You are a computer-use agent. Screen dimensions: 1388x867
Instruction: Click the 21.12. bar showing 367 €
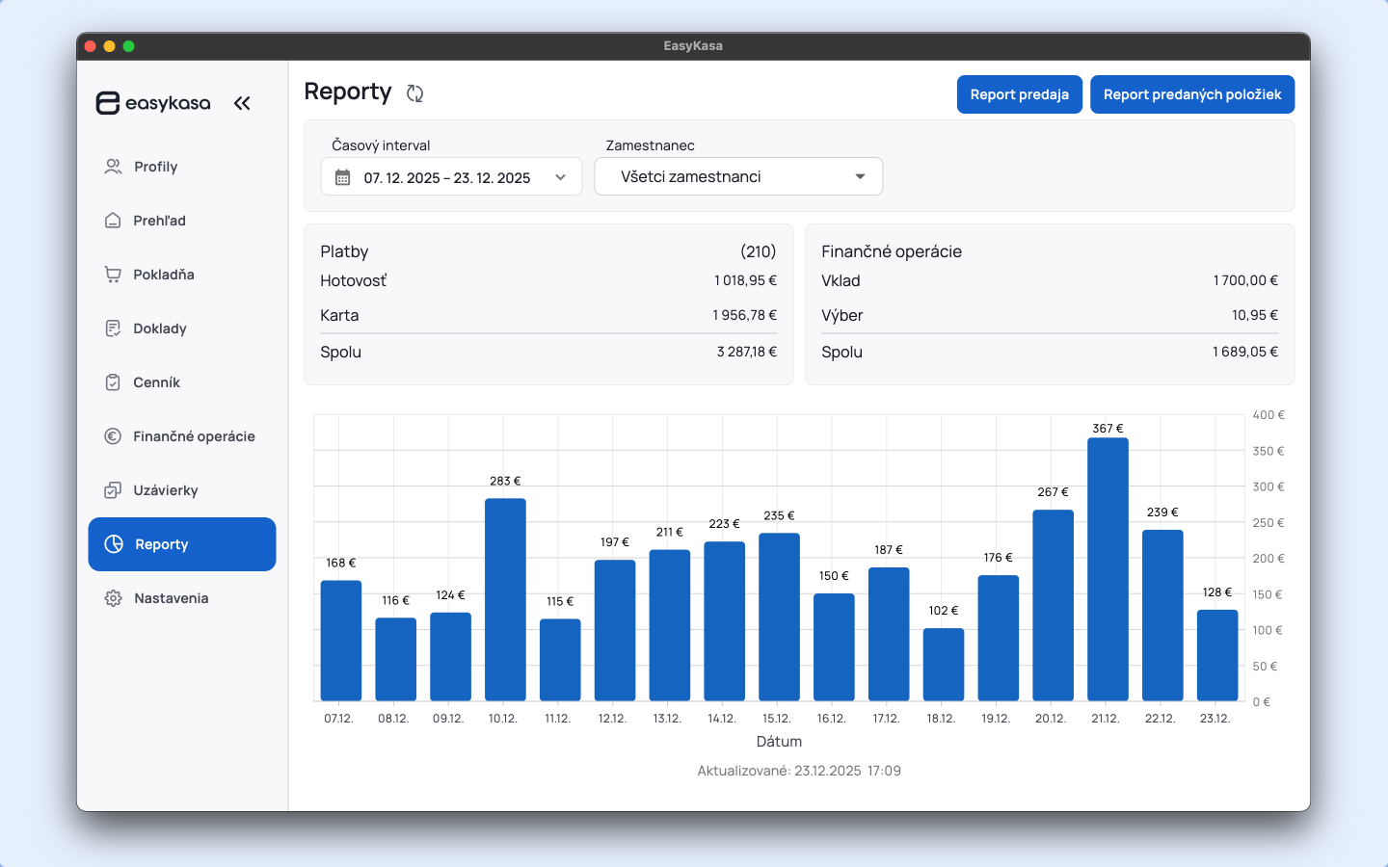[x=1108, y=569]
